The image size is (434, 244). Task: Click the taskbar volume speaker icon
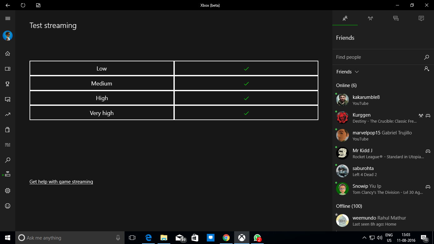coord(379,238)
